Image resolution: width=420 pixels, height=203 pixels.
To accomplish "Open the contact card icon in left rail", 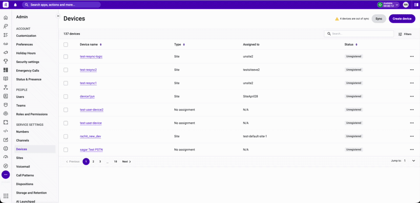I will click(x=6, y=96).
